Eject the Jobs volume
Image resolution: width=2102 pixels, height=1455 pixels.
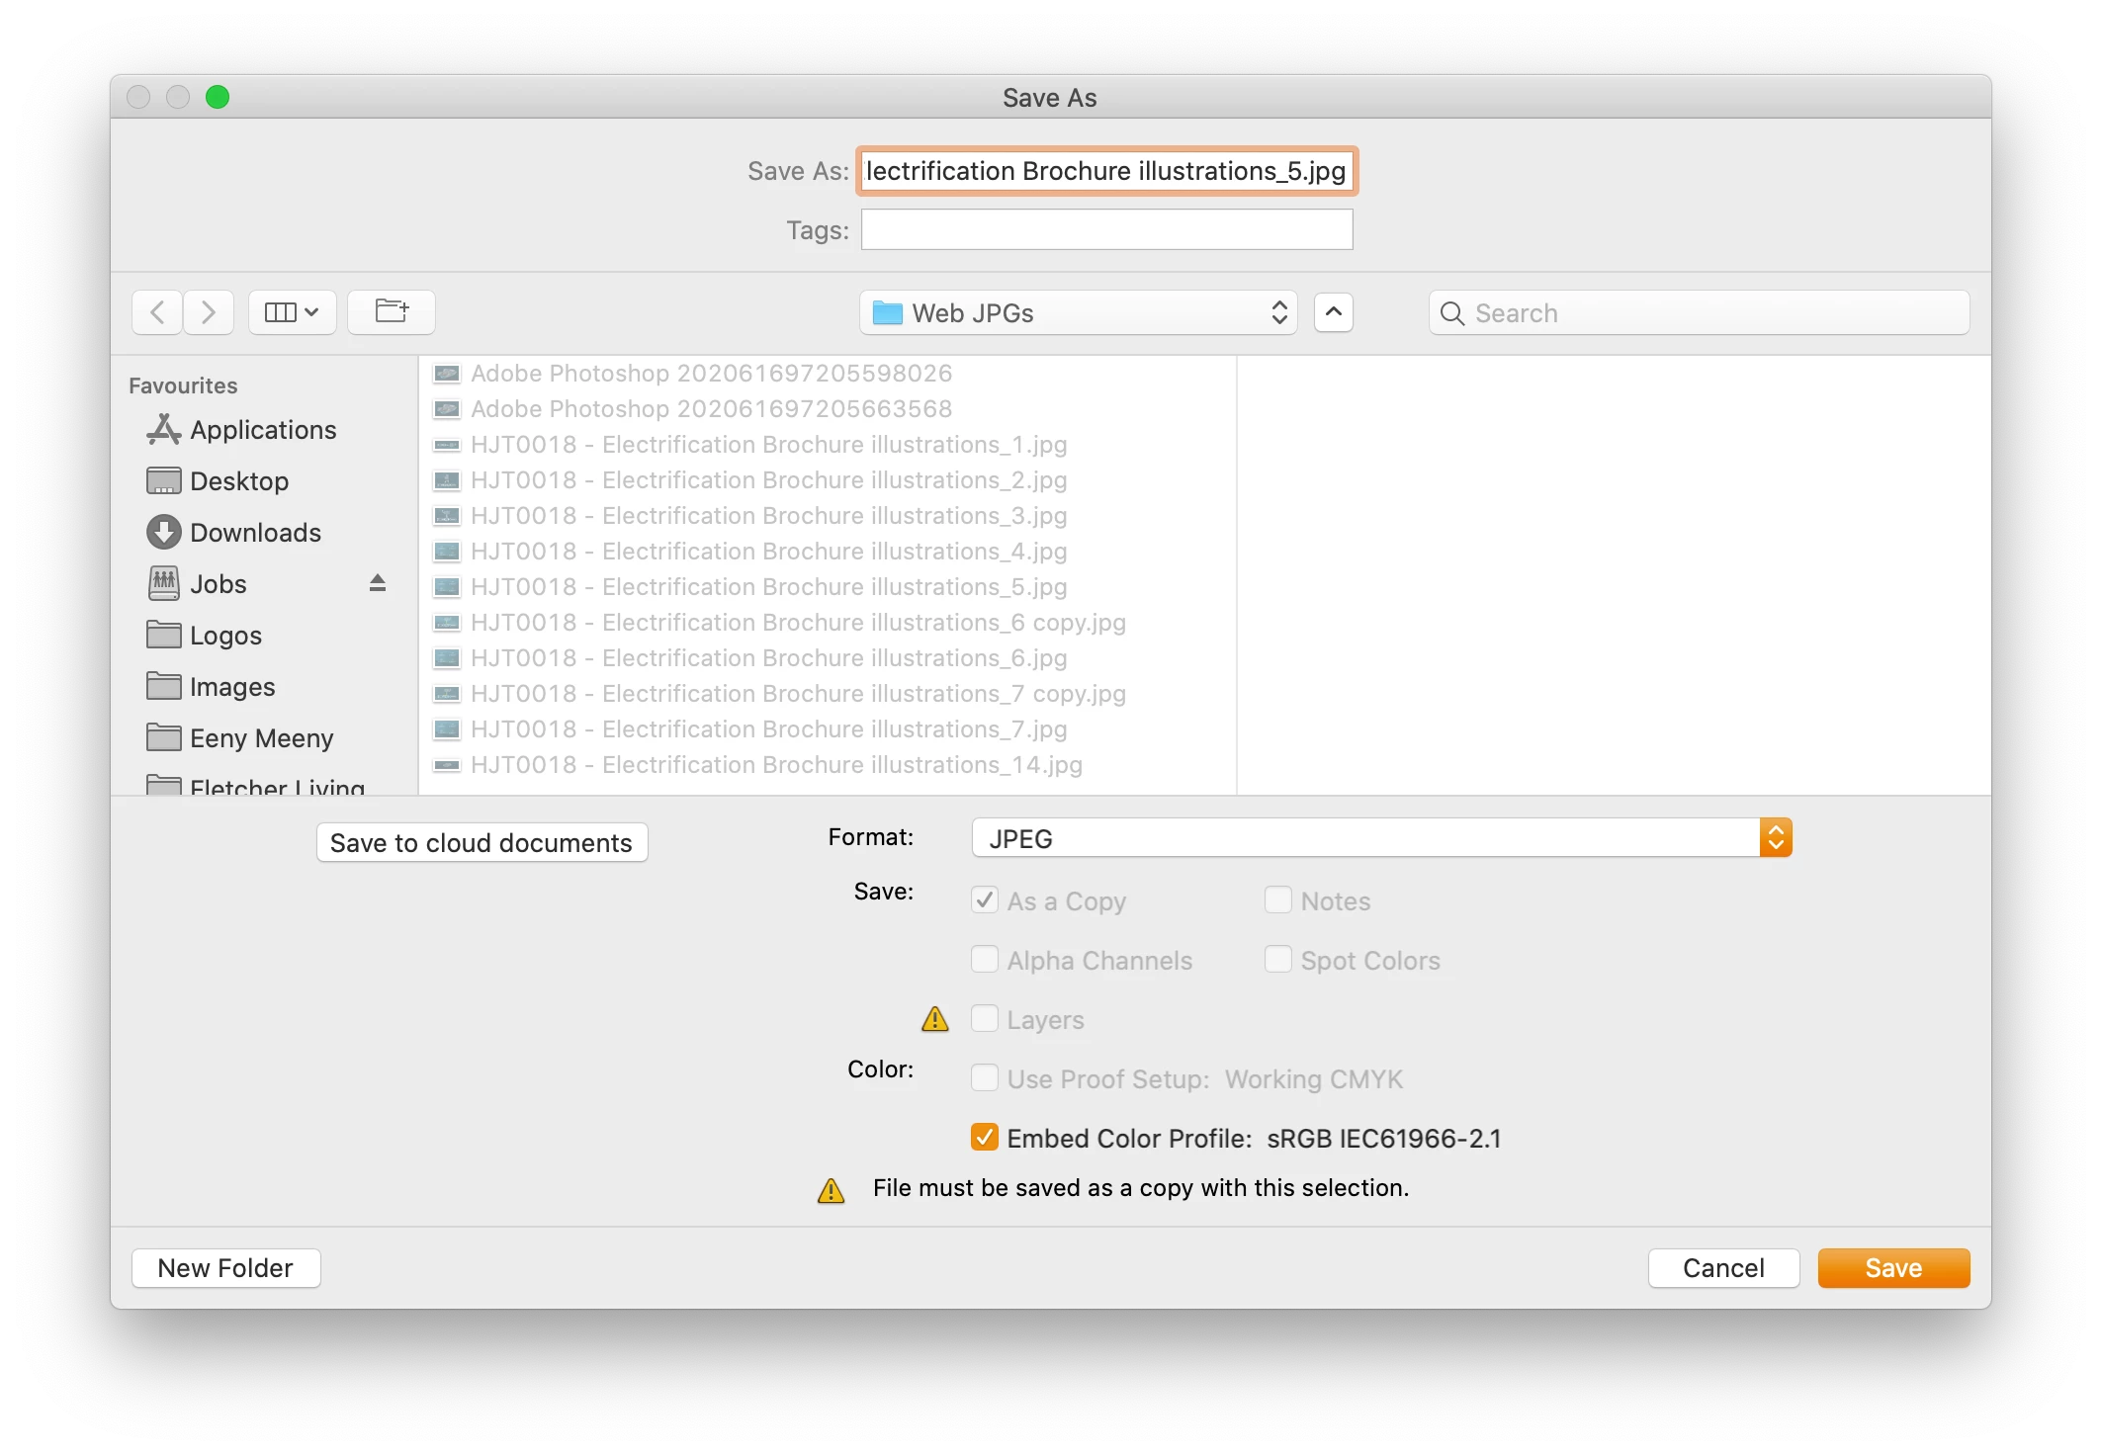click(378, 583)
